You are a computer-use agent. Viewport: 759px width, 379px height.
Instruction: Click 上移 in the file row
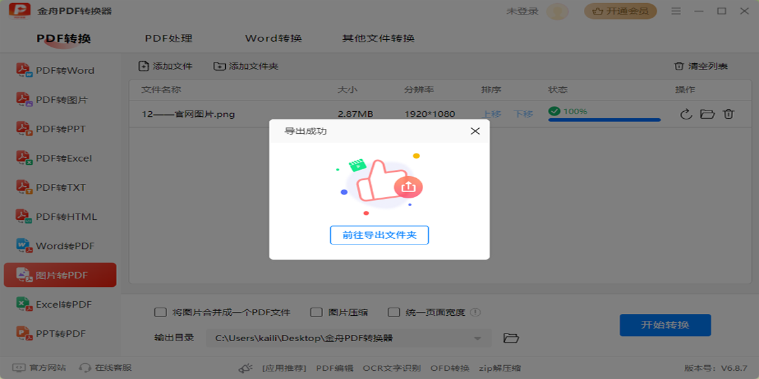coord(491,114)
